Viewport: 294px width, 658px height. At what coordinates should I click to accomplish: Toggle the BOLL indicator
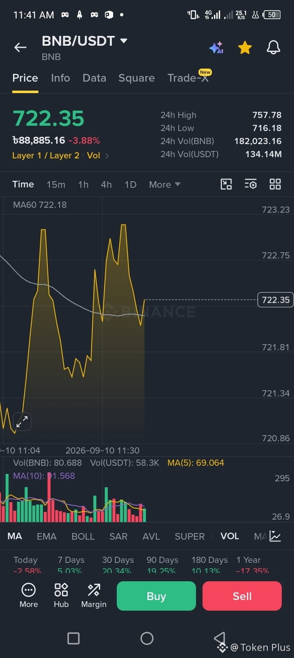[83, 536]
